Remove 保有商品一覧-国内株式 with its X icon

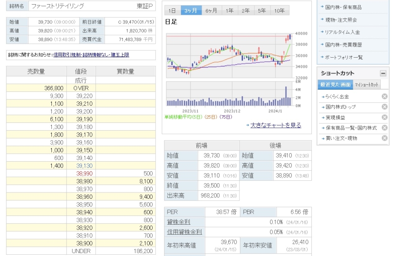(x=385, y=128)
